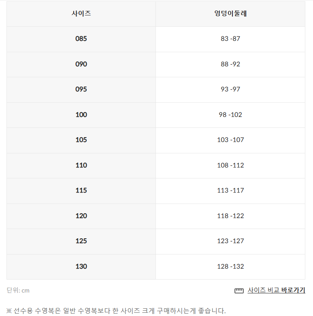The width and height of the screenshot is (313, 316).
Task: Click size 125 row label
Action: pos(81,241)
